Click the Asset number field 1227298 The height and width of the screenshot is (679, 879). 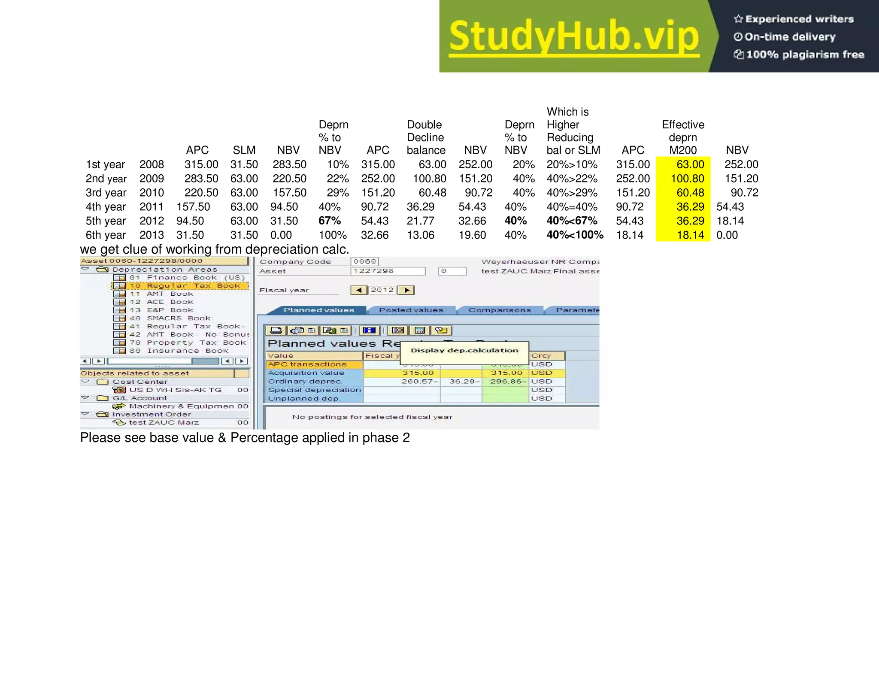pos(388,271)
